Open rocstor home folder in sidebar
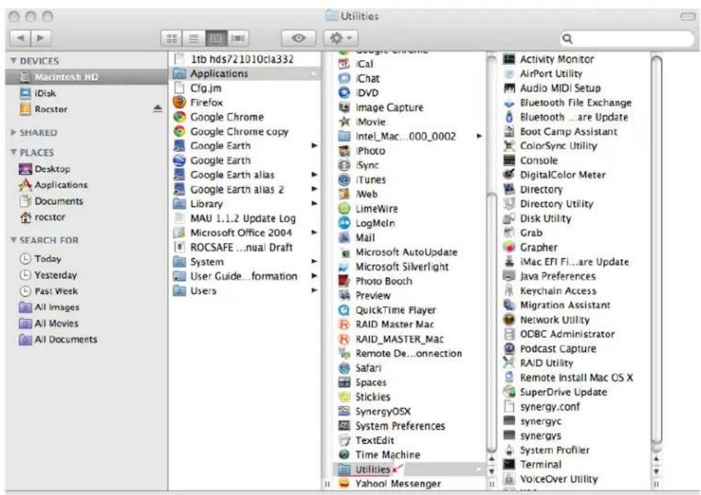 pos(50,217)
